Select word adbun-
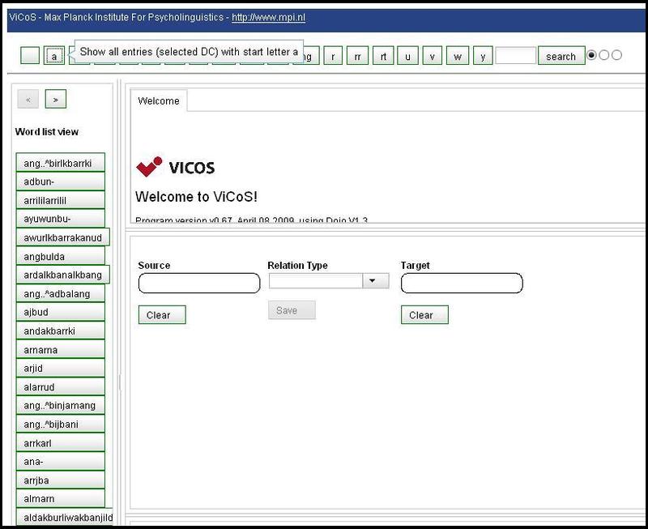Screen dimensions: 648x529 60,181
